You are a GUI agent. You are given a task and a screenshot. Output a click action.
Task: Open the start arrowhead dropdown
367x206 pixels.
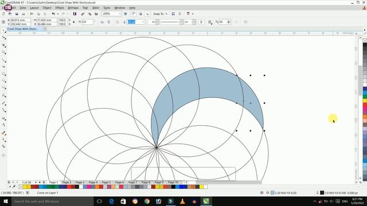(x=157, y=22)
